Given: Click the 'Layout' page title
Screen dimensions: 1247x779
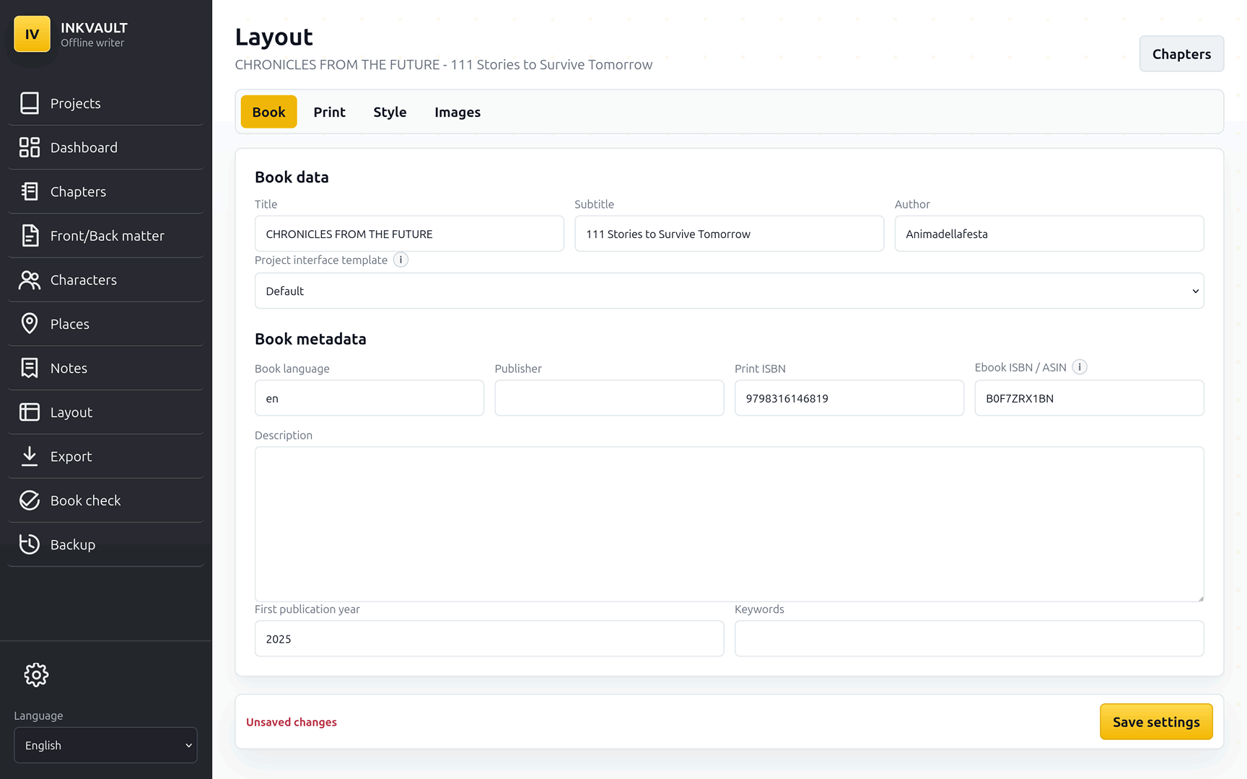Looking at the screenshot, I should (274, 37).
